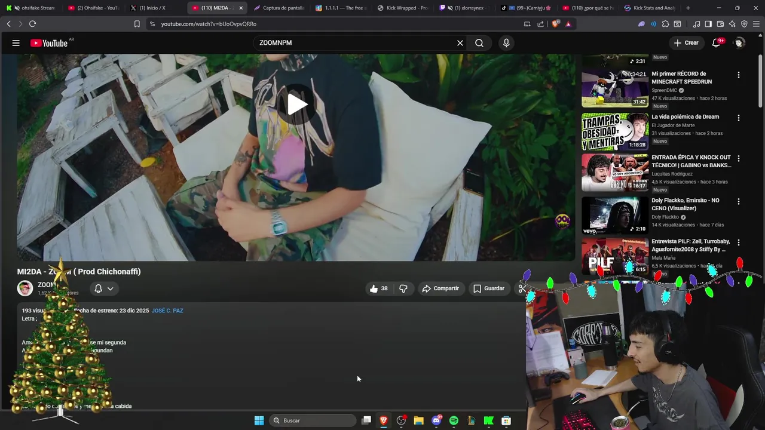
Task: Clear the ZOOMNPM search text
Action: coord(460,43)
